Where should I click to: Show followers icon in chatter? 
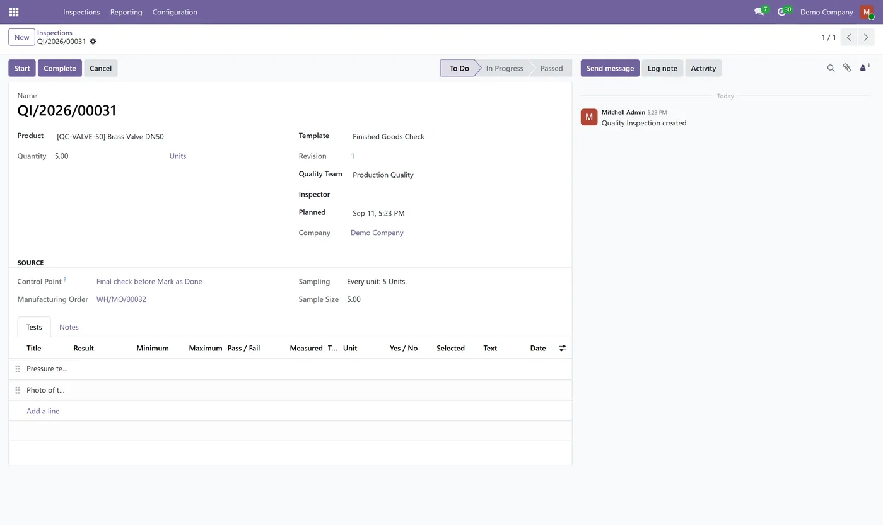point(865,67)
